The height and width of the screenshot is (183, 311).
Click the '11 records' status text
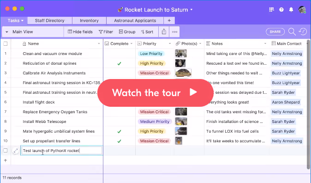pyautogui.click(x=12, y=177)
